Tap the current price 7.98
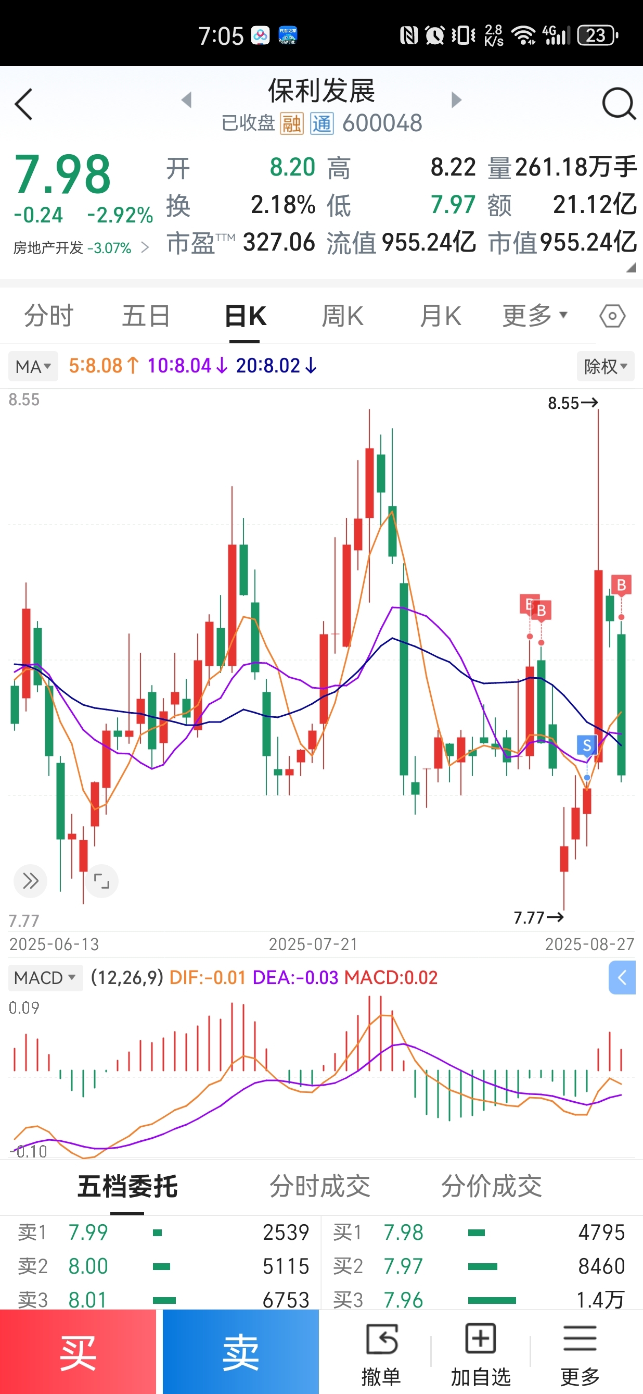Image resolution: width=643 pixels, height=1394 pixels. click(x=62, y=174)
